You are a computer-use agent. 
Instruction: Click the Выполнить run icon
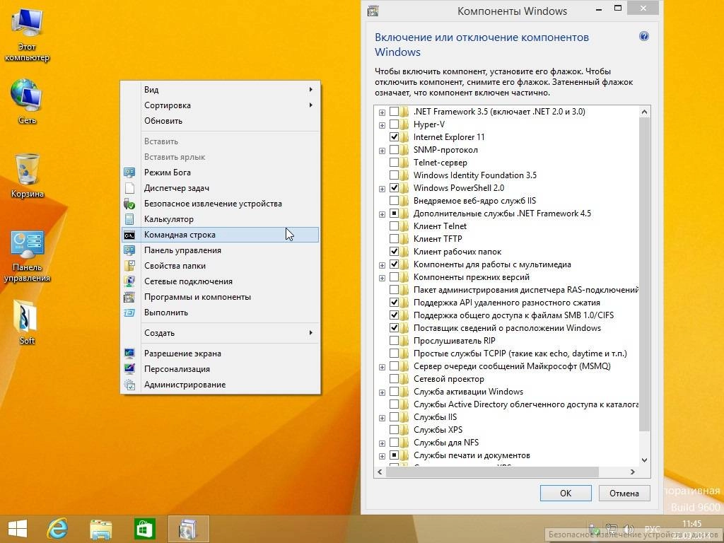point(129,313)
